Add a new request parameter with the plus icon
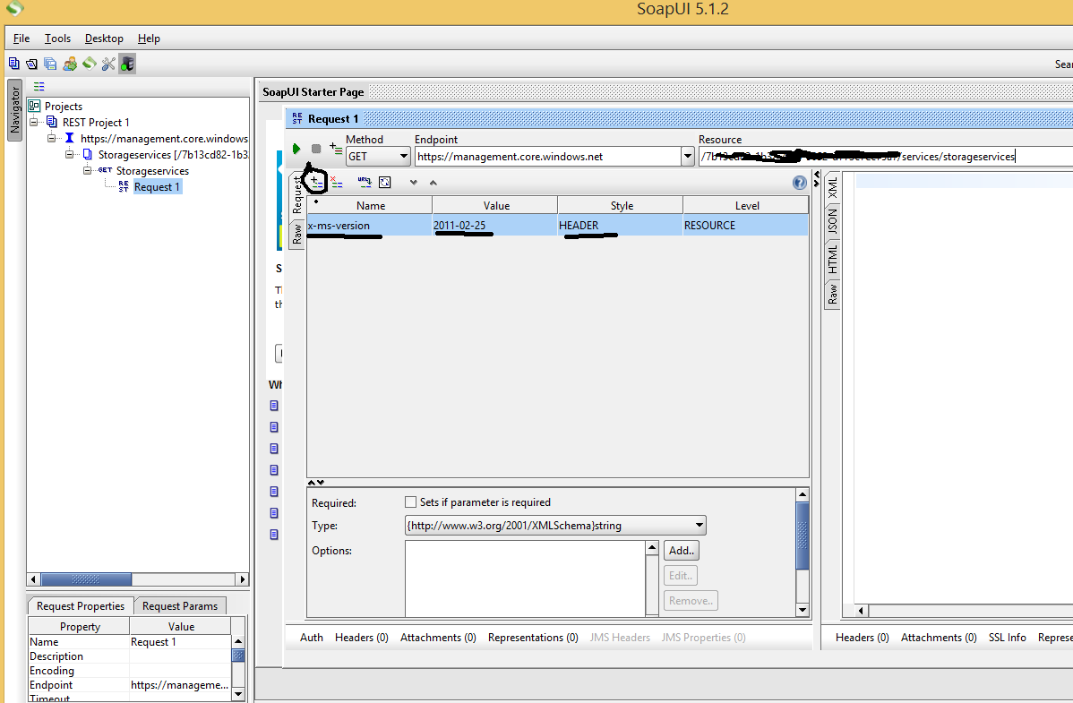This screenshot has height=703, width=1073. pos(315,181)
